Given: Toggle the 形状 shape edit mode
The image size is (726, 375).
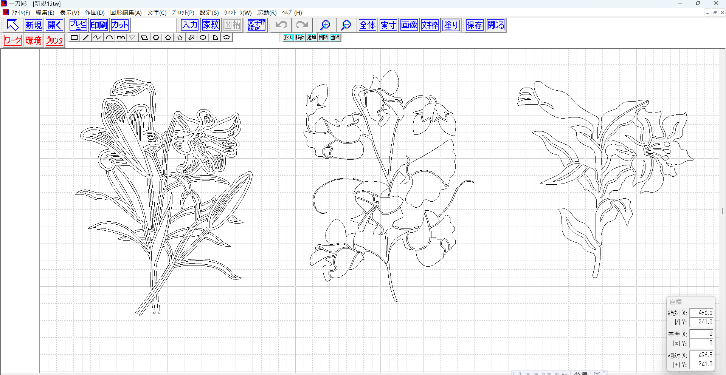Looking at the screenshot, I should 288,37.
